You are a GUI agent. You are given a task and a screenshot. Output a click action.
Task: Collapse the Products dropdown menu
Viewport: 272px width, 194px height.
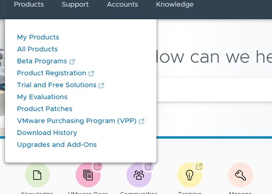(29, 5)
